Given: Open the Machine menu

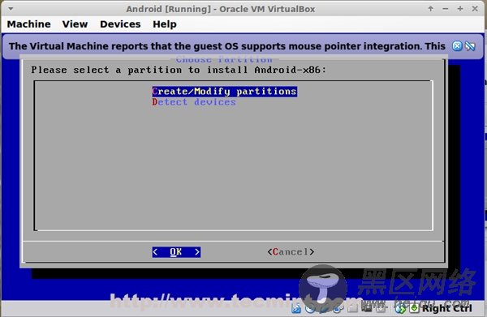Looking at the screenshot, I should [x=28, y=24].
